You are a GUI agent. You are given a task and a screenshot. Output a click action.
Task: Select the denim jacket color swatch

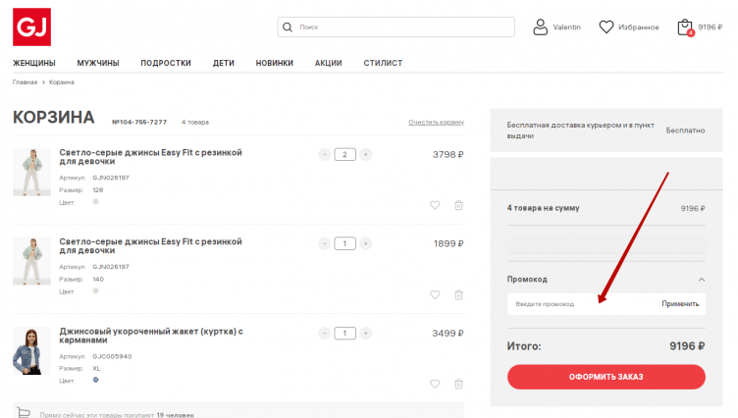(95, 380)
